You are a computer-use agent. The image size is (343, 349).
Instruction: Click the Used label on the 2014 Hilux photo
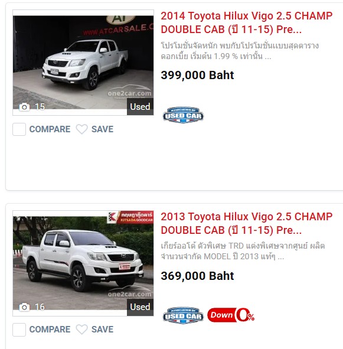(x=141, y=107)
